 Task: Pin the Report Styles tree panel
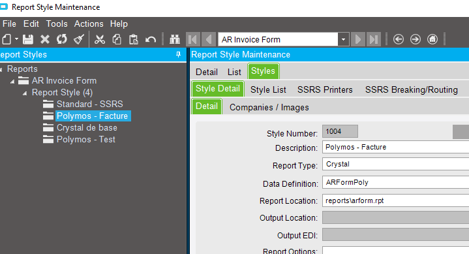pyautogui.click(x=178, y=54)
